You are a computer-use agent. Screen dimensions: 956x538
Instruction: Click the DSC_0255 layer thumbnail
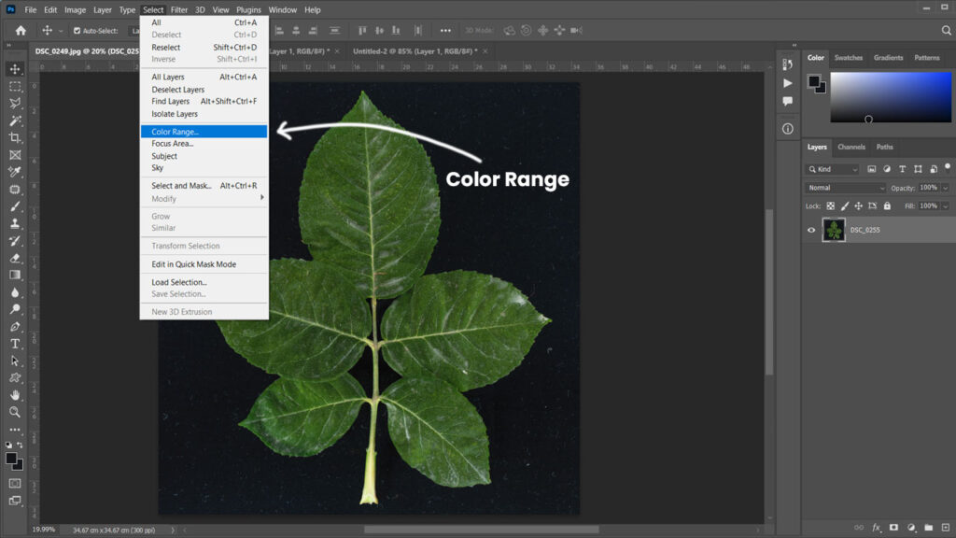point(835,230)
